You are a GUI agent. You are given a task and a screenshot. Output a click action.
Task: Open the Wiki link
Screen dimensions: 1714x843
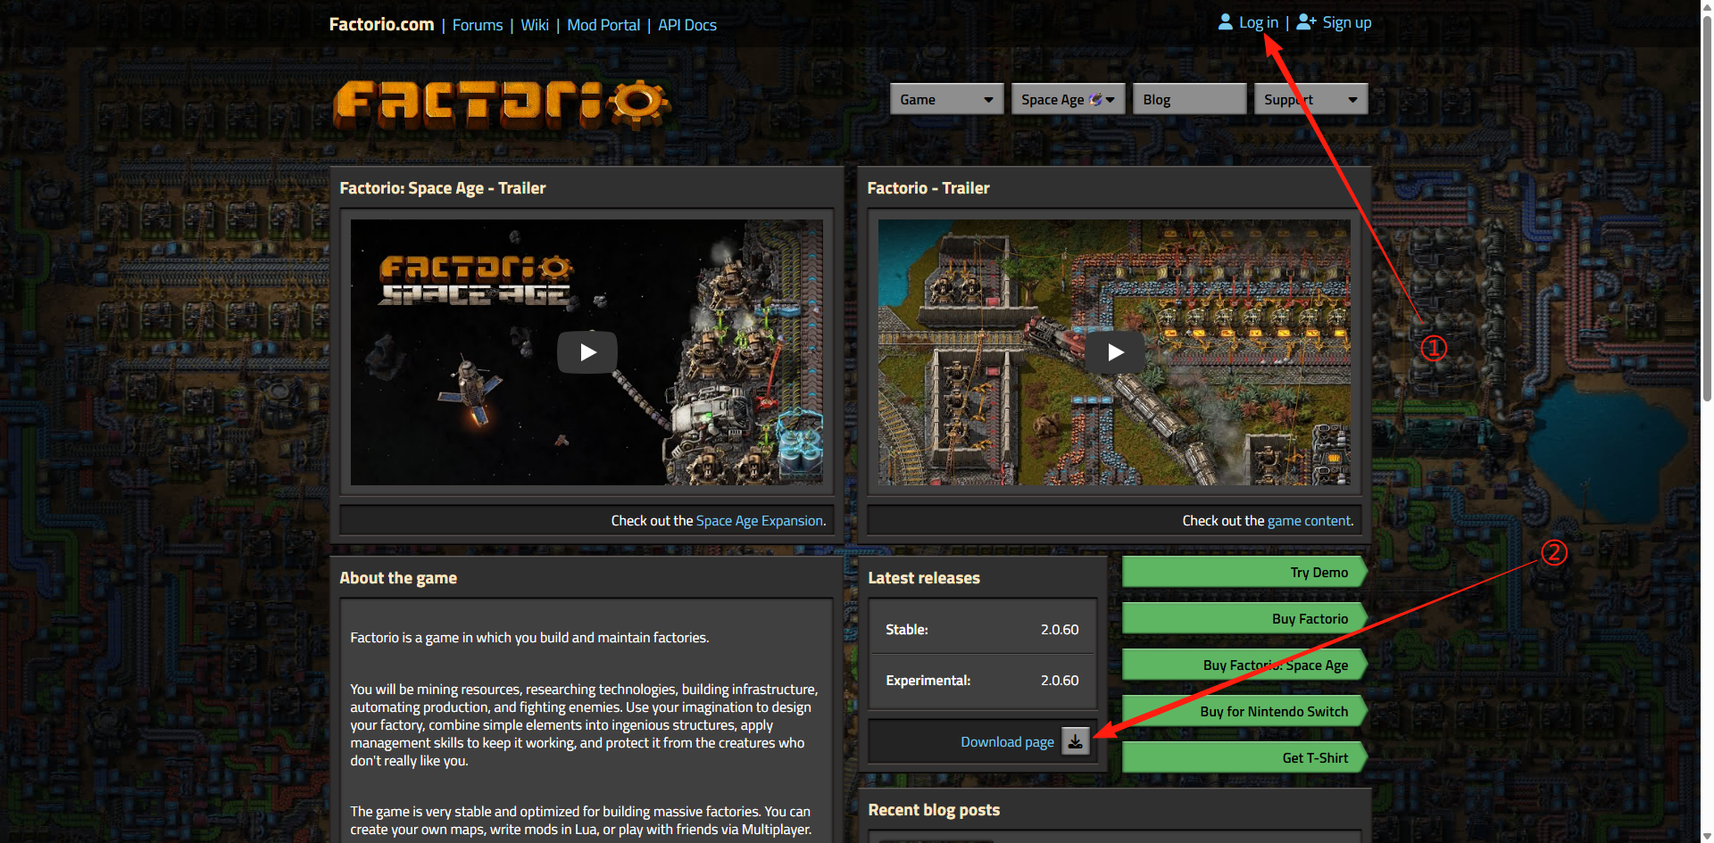tap(535, 25)
